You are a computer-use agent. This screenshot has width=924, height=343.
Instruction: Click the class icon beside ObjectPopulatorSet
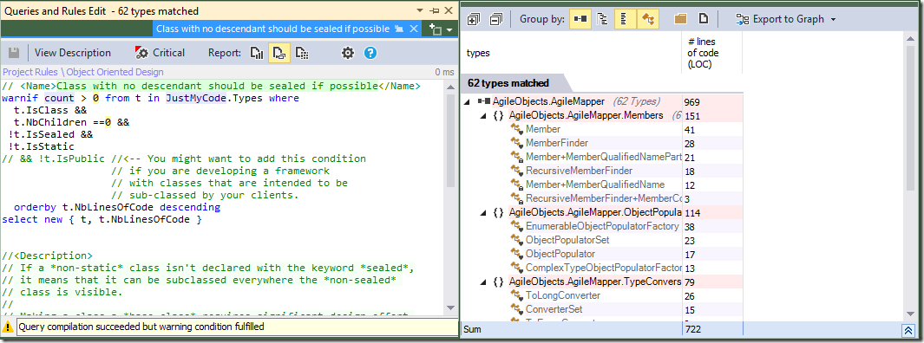coord(517,240)
